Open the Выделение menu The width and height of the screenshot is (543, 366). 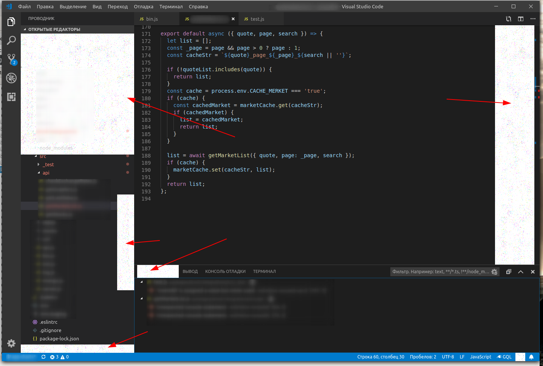[x=73, y=6]
